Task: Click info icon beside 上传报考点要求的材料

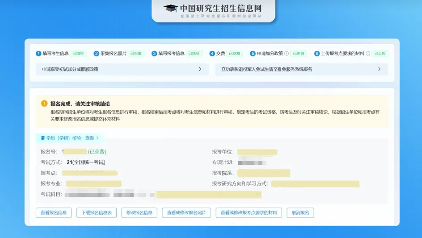Action: 368,54
